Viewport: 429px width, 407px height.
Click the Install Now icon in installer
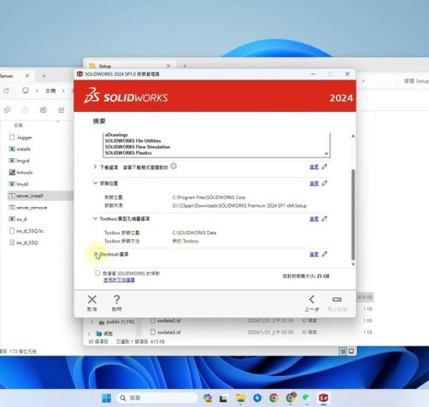[x=337, y=299]
